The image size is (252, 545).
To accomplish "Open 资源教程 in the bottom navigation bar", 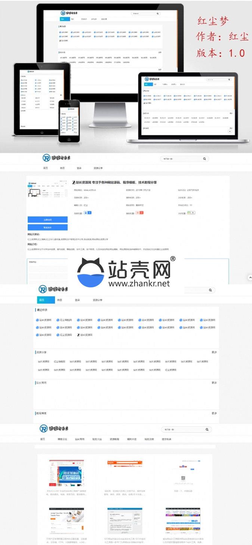I will 114,439.
